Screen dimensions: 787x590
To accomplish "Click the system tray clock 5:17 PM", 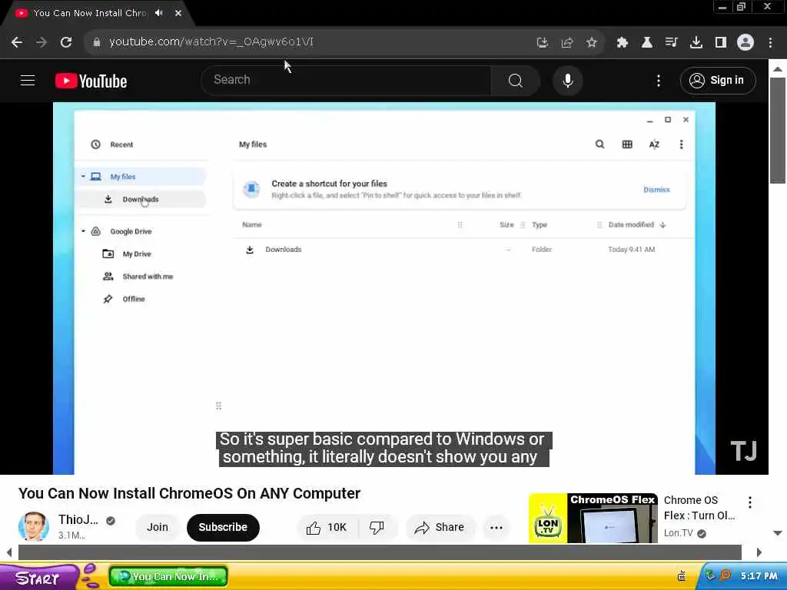I will (x=759, y=576).
